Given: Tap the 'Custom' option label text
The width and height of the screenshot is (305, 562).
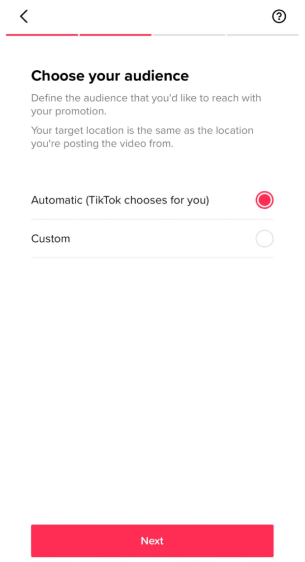Looking at the screenshot, I should (x=51, y=239).
